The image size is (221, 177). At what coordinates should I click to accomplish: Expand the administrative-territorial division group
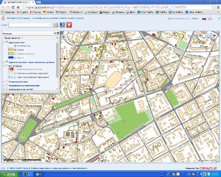[4, 62]
